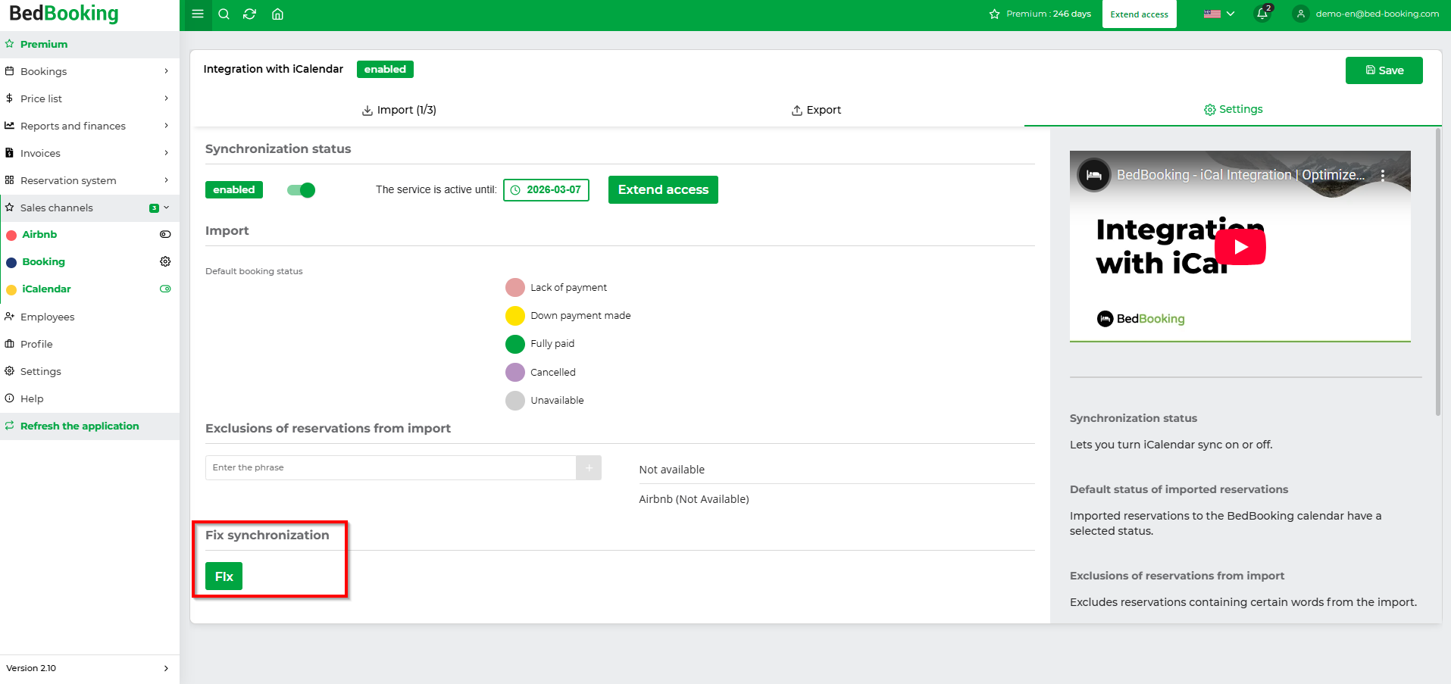Switch to the Import (1/3) tab
This screenshot has width=1451, height=684.
point(399,110)
